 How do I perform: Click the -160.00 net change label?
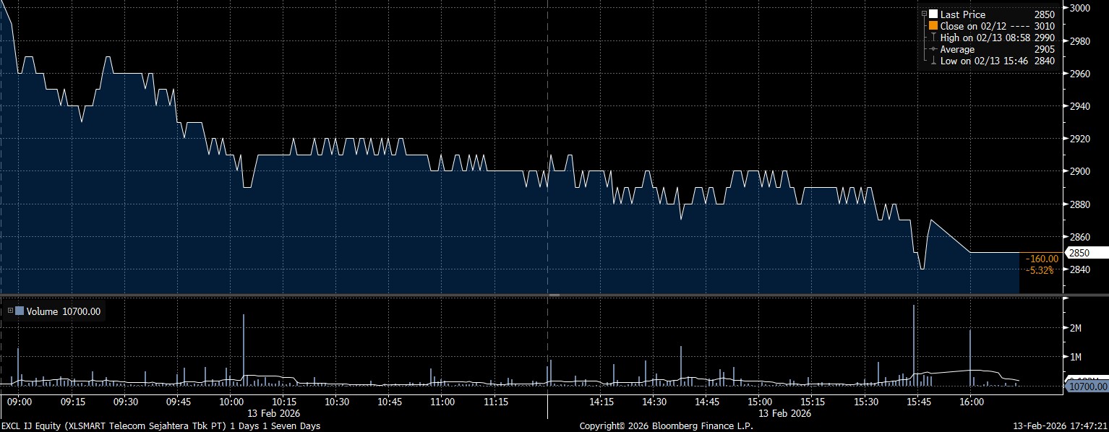coord(1041,259)
